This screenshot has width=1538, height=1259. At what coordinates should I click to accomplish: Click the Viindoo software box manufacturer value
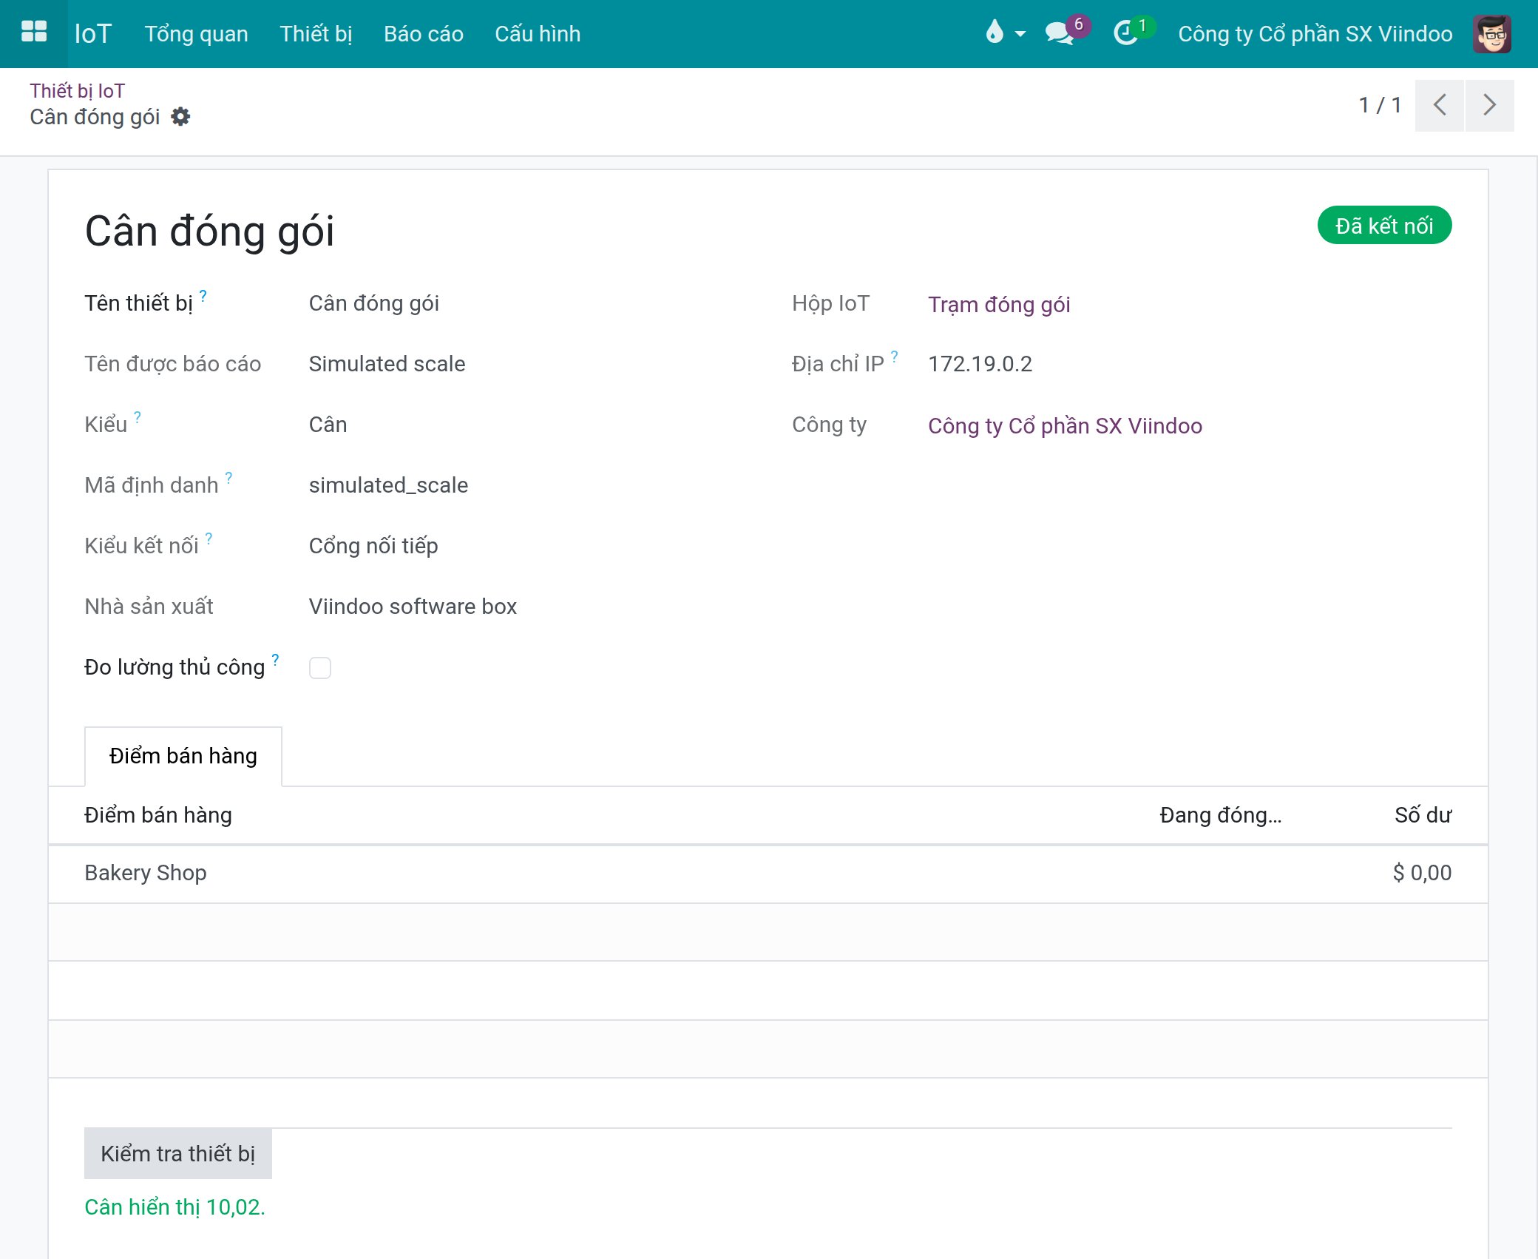pos(413,607)
